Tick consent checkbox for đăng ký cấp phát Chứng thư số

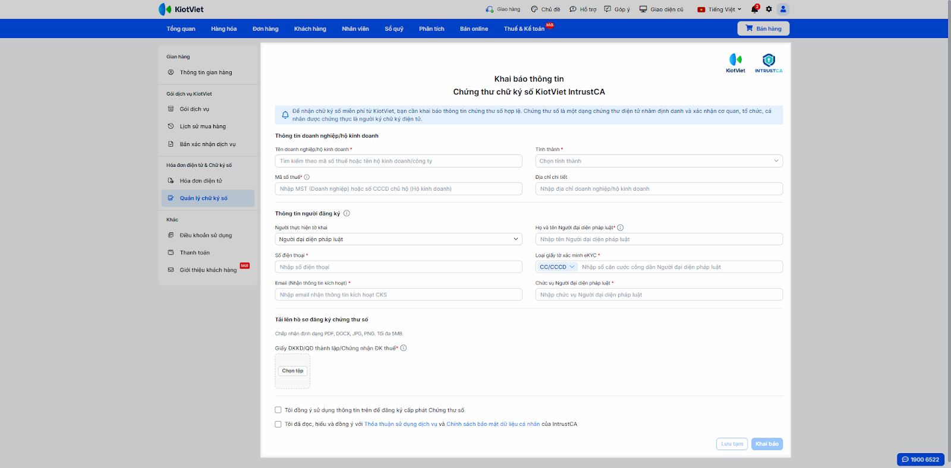[278, 410]
